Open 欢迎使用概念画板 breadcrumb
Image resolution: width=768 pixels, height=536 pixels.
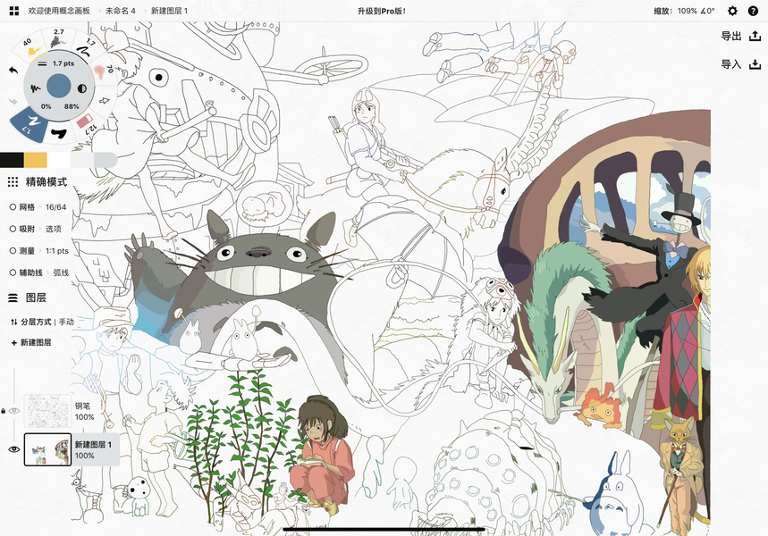pos(59,11)
